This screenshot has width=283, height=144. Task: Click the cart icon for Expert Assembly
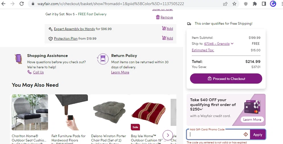(164, 28)
